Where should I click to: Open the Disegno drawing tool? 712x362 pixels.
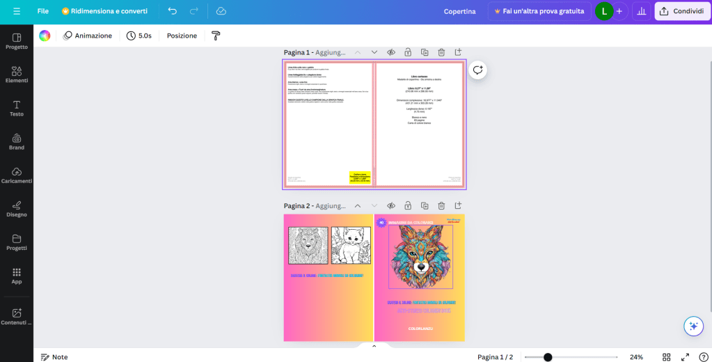point(17,208)
